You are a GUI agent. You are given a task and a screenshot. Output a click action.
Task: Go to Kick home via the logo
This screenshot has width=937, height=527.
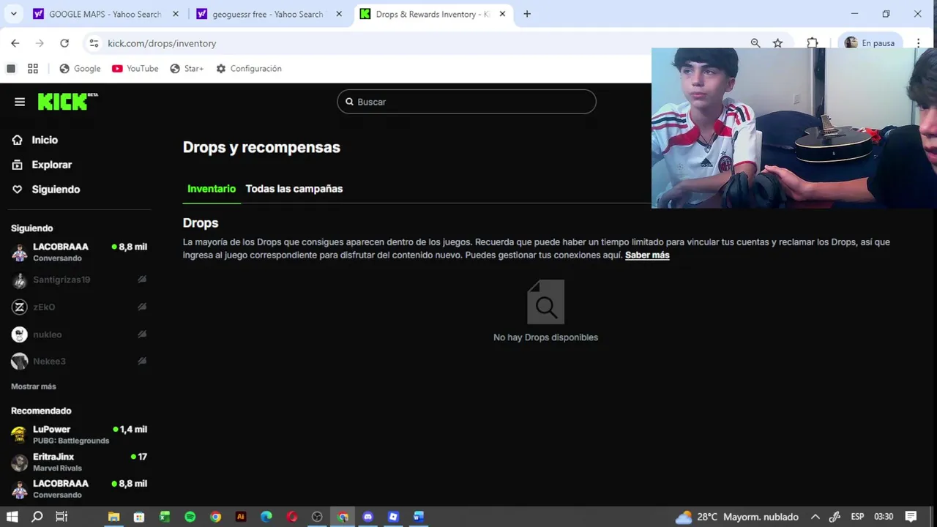(x=67, y=102)
